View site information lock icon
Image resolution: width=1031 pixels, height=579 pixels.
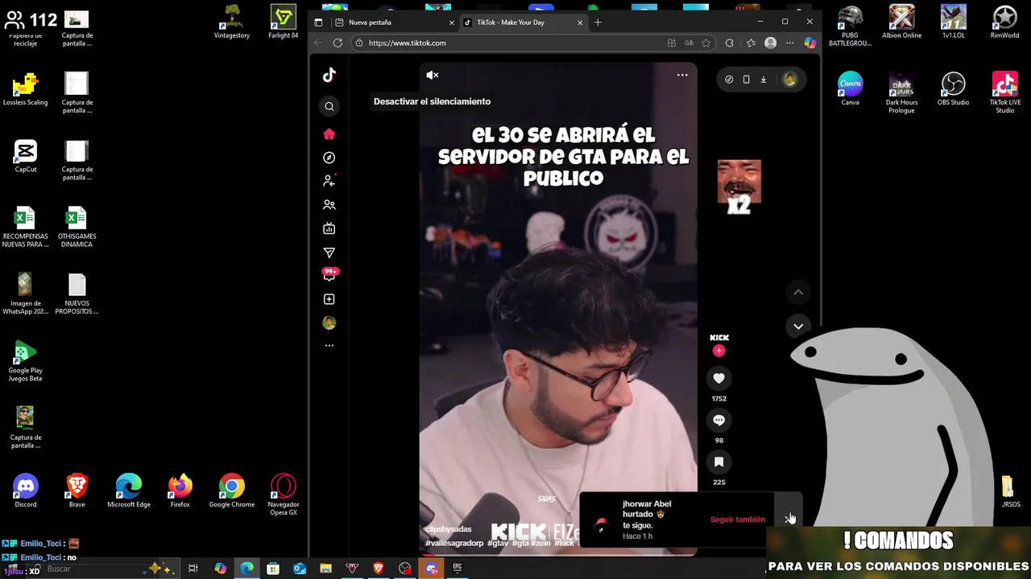pos(359,43)
